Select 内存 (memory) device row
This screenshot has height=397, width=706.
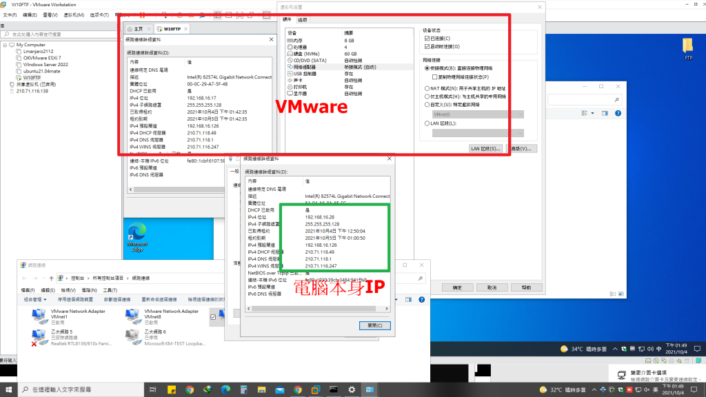click(x=350, y=41)
